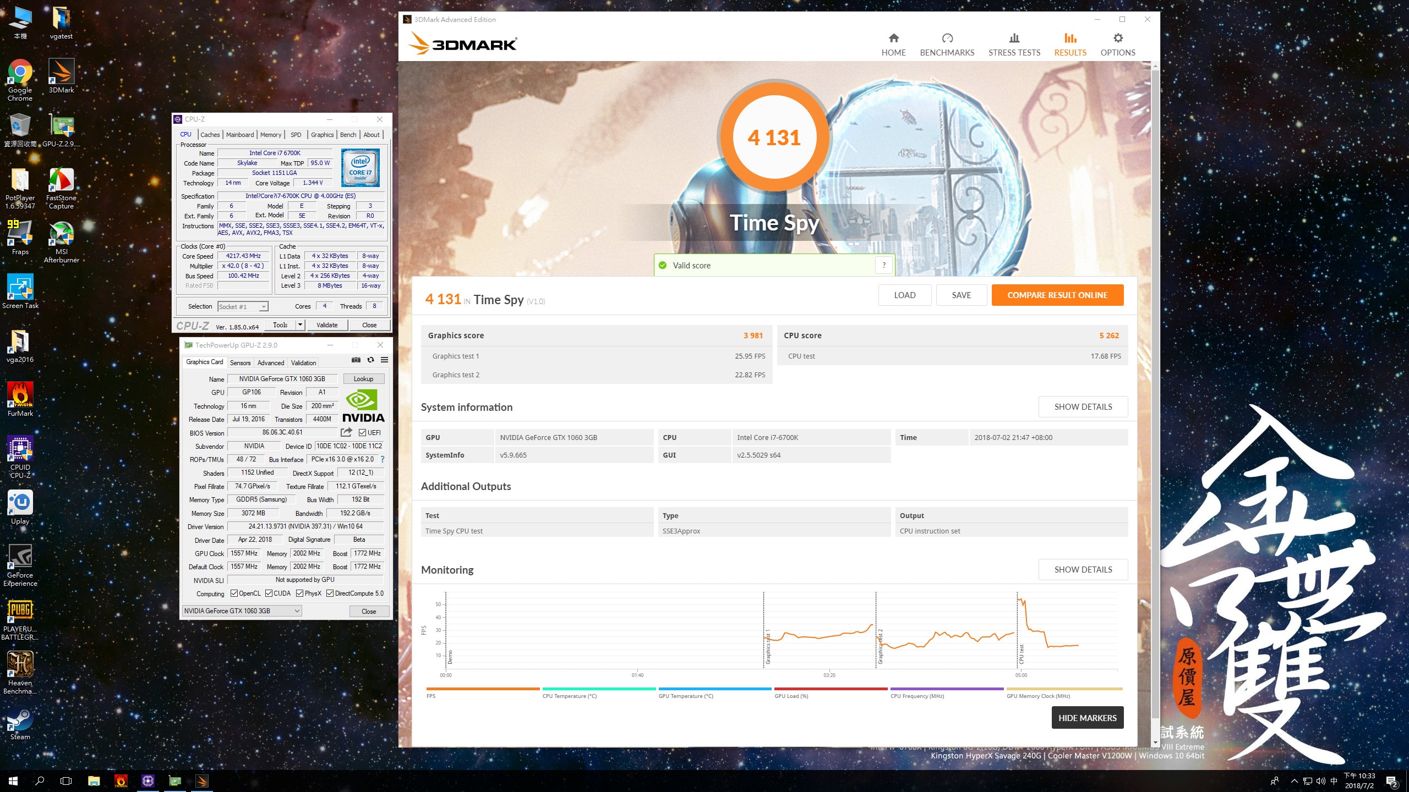Open the Windows Start menu
1409x792 pixels.
(13, 780)
